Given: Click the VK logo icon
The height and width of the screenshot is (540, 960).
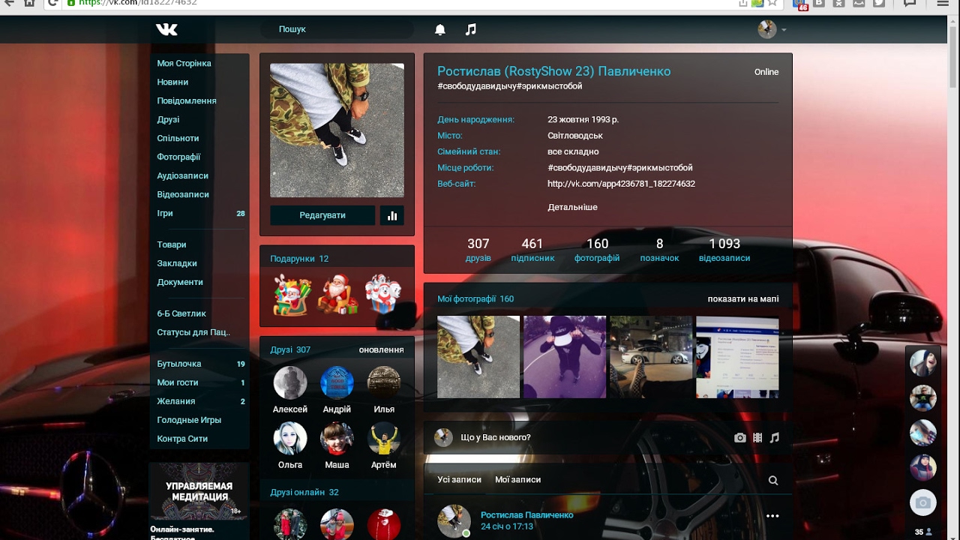Looking at the screenshot, I should tap(166, 29).
